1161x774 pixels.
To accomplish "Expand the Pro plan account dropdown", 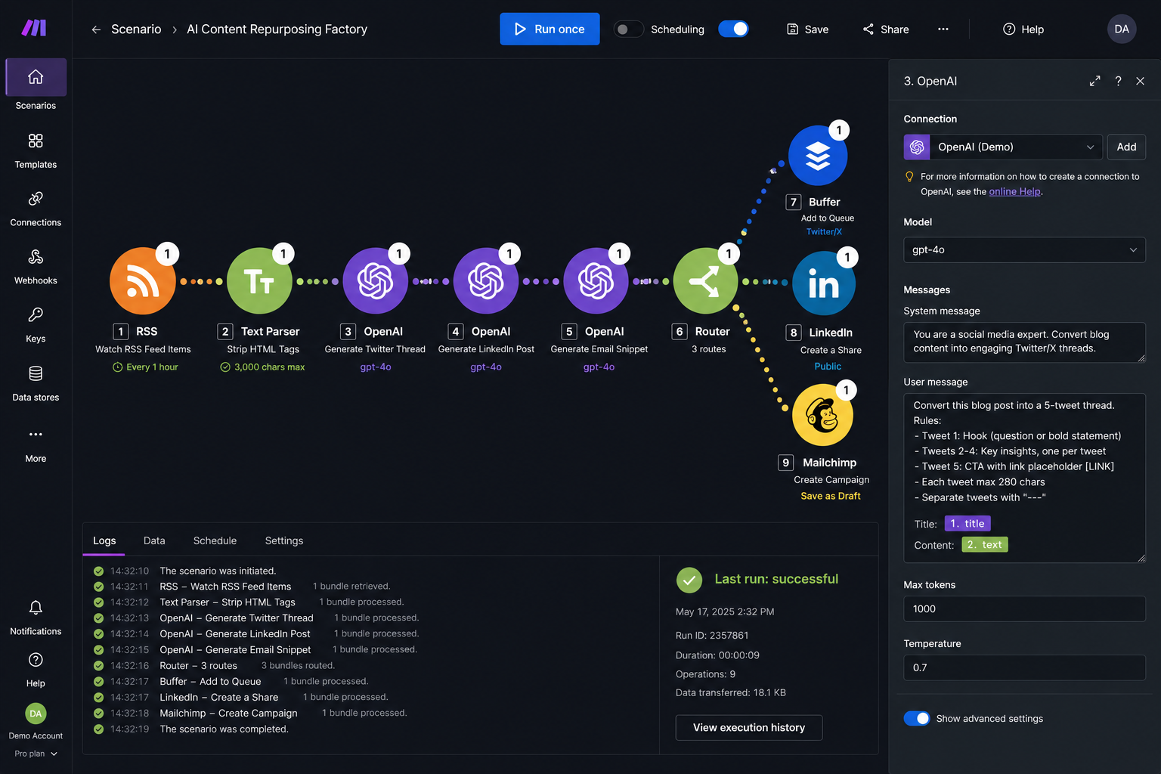I will [36, 754].
